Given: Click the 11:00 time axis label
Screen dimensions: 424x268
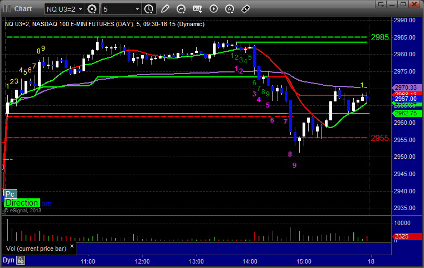Looking at the screenshot, I should pos(88,261).
